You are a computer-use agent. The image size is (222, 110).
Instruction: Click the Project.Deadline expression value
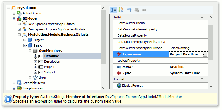tap(184, 54)
